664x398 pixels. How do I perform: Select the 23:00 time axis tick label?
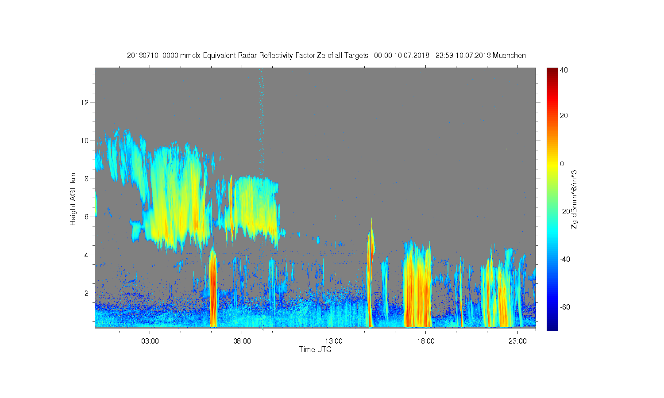(x=517, y=341)
